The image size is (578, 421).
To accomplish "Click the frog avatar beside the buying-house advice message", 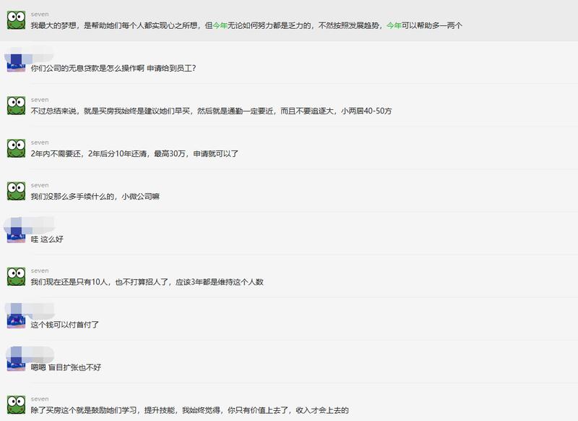I will click(14, 107).
